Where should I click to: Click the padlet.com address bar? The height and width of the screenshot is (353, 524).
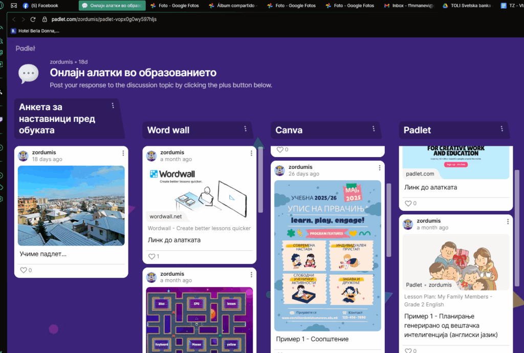pos(104,19)
